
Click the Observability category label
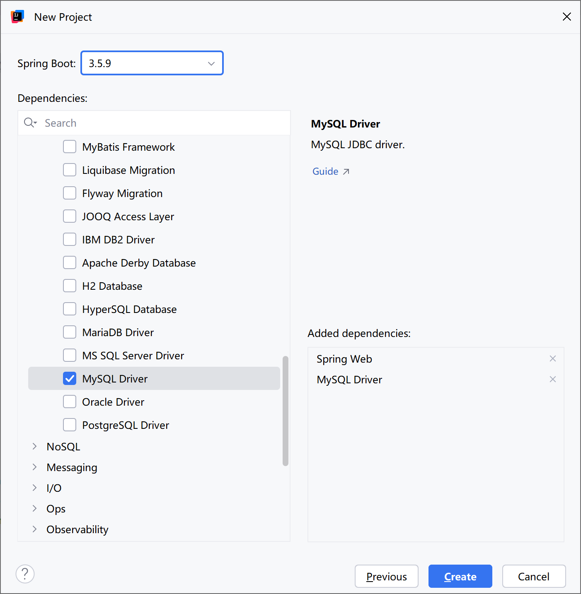[77, 529]
